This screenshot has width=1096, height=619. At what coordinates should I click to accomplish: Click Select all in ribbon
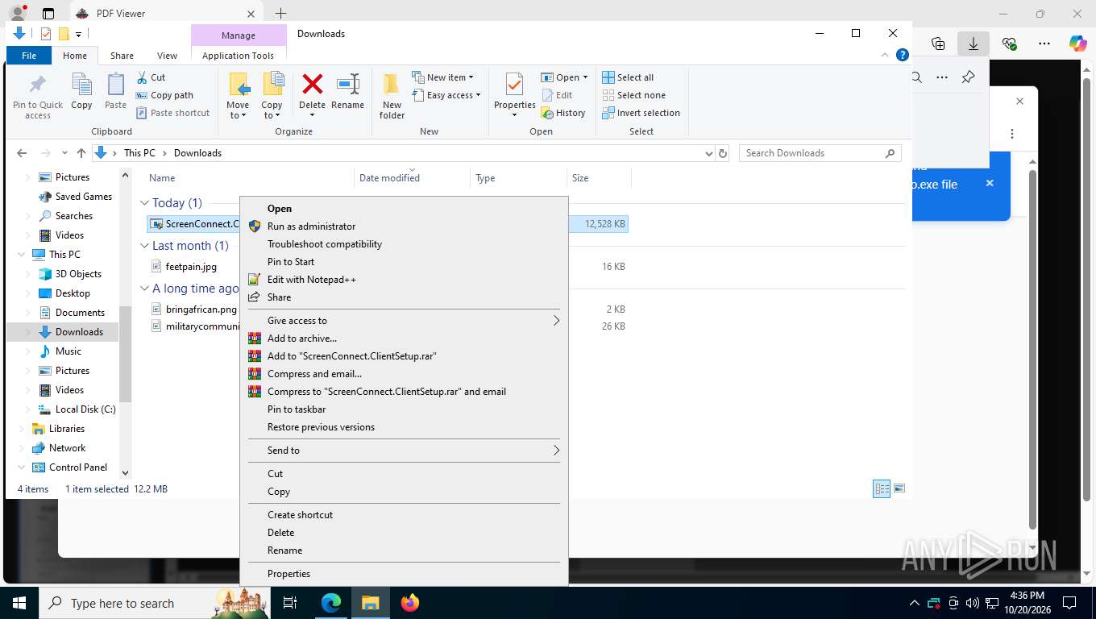[x=628, y=77]
